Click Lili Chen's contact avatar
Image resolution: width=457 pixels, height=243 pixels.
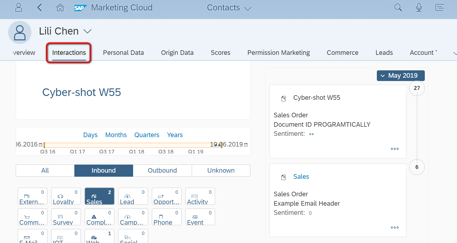point(20,33)
